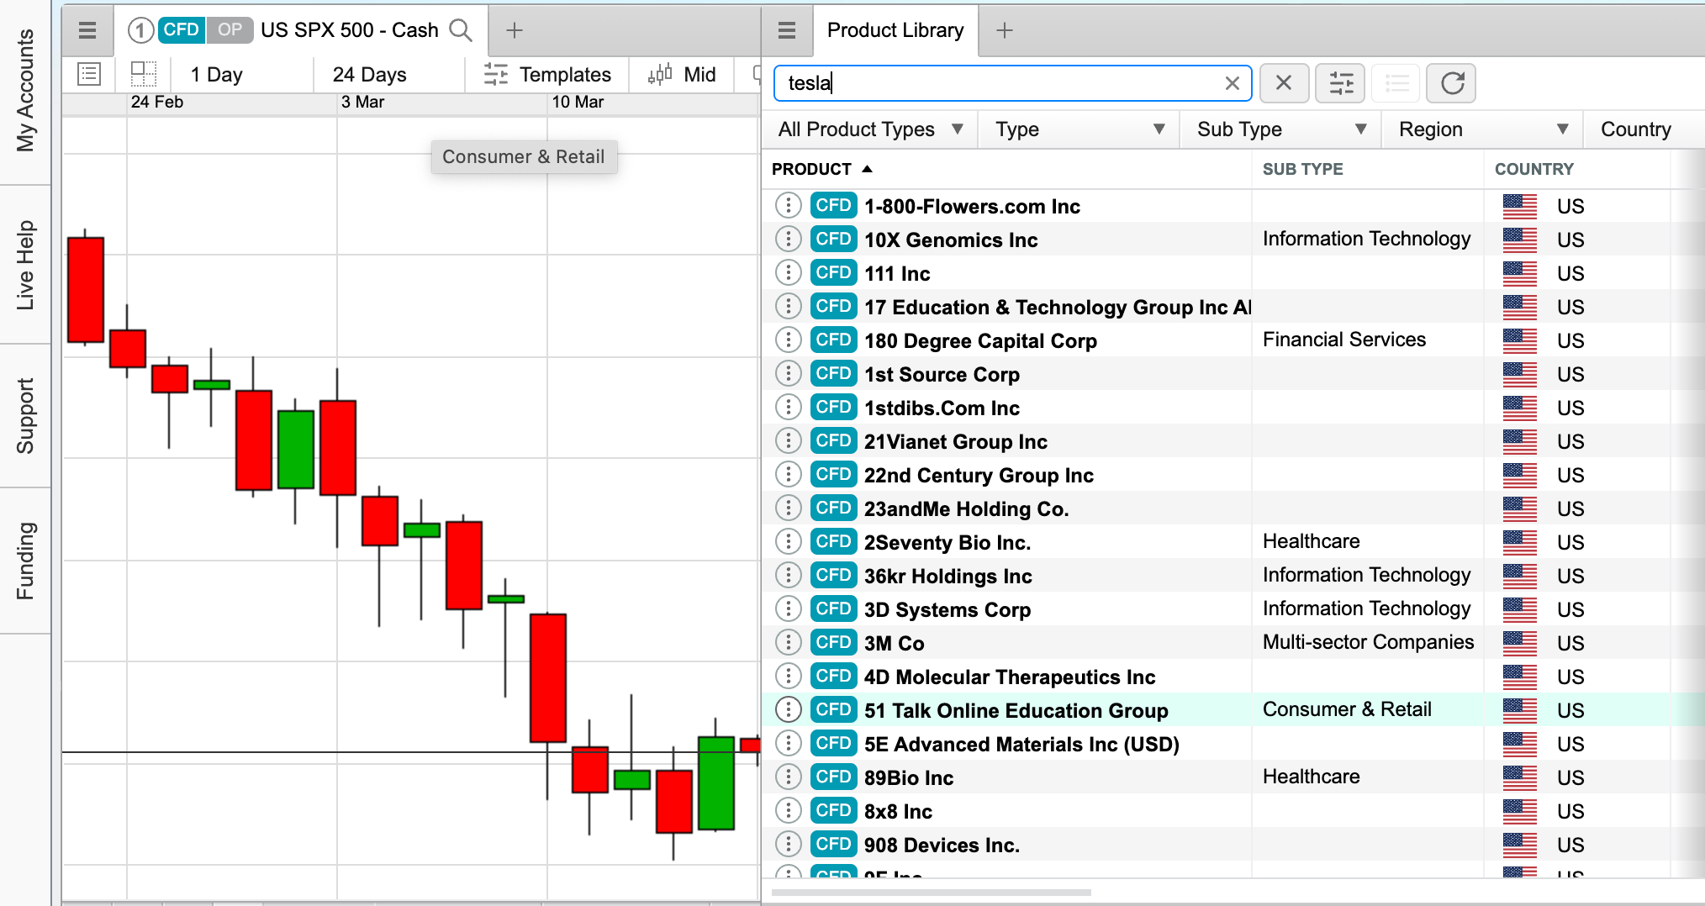Open options menu for 10X Genomics Inc
The height and width of the screenshot is (906, 1705).
(788, 239)
